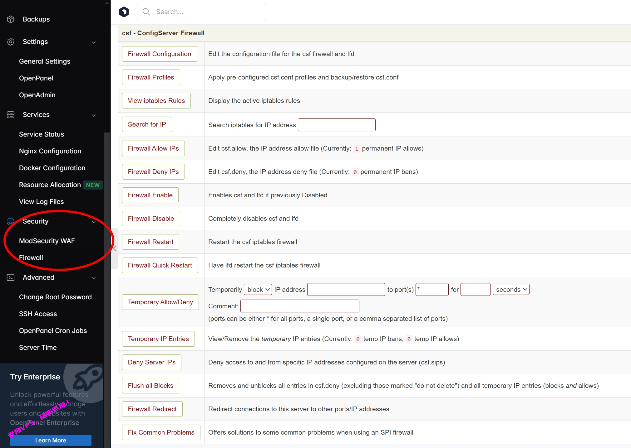The image size is (631, 448).
Task: Click the OpenPanel hexagon logo
Action: 124,12
